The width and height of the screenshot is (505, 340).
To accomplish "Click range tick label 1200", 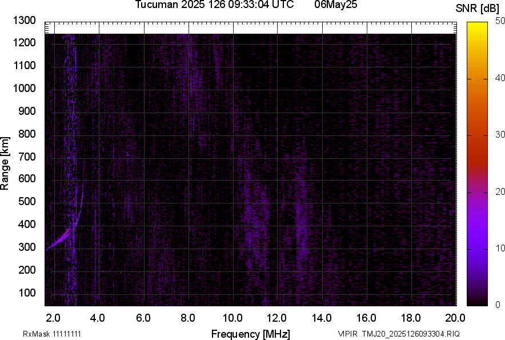I will [24, 43].
